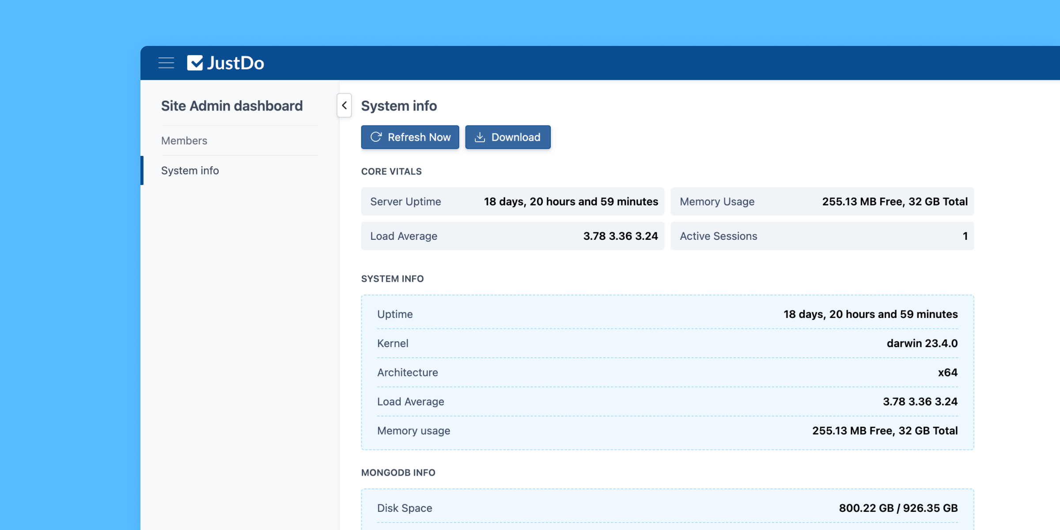Click the Refresh Now button
Screen dimensions: 1060x530
click(410, 137)
